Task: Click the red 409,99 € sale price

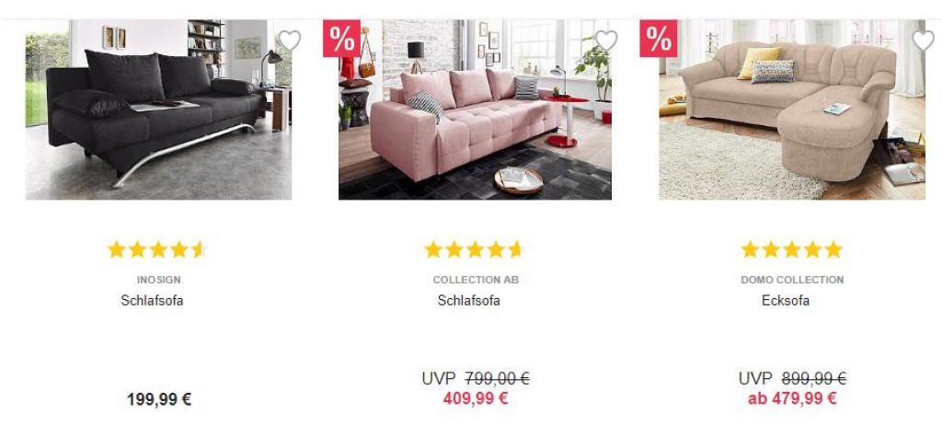Action: point(476,398)
